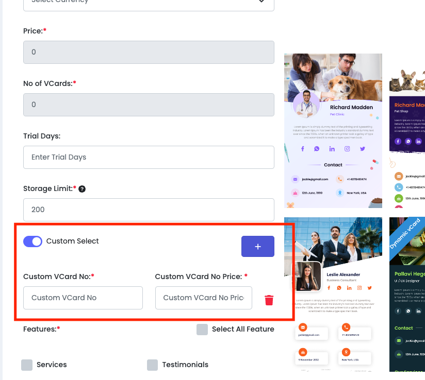Click LinkedIn icon on Leslie Alexander card
This screenshot has height=380, width=425.
point(349,288)
